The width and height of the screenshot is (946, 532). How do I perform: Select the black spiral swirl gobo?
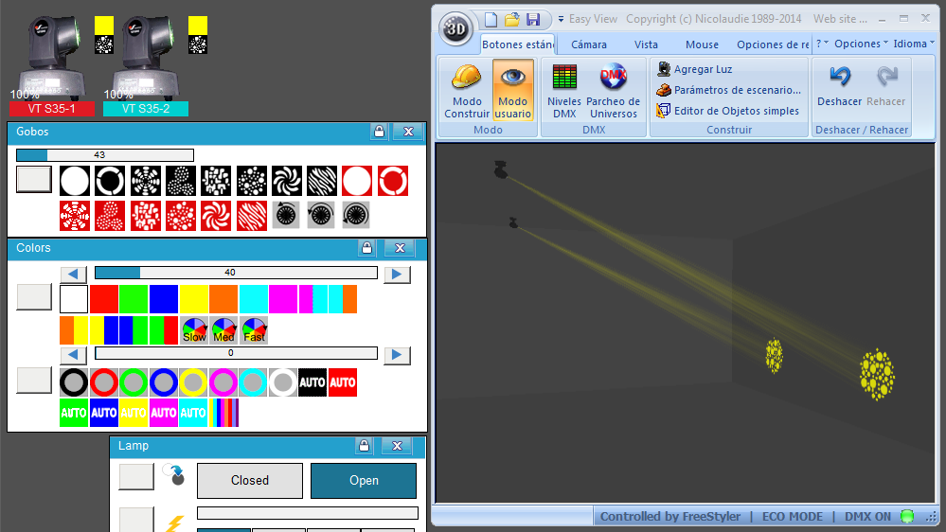(x=287, y=181)
